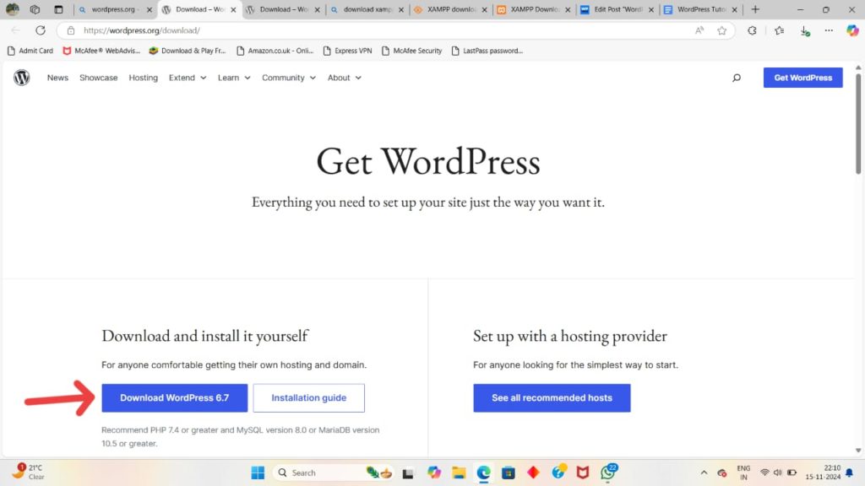This screenshot has width=865, height=486.
Task: Open the Copilot icon in the browser toolbar
Action: pos(852,31)
